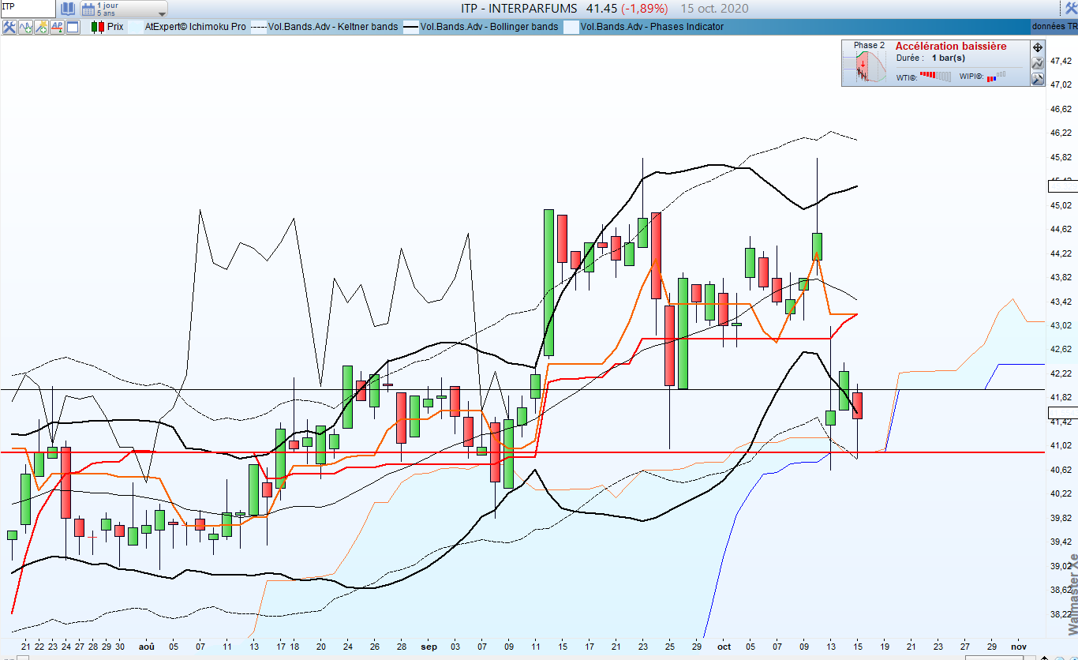1078x660 pixels.
Task: Click the move cross icon on Phase panel
Action: [x=1038, y=47]
